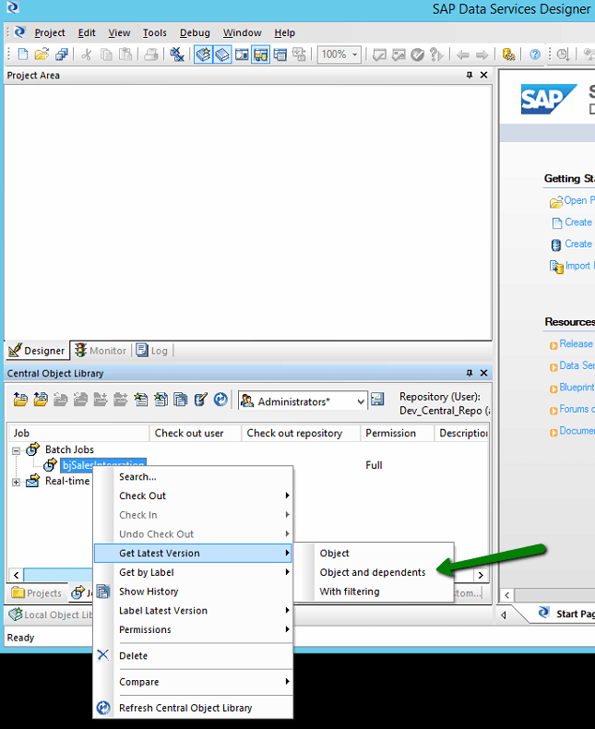595x729 pixels.
Task: Click the save icon next to Administrators dropdown
Action: (377, 400)
